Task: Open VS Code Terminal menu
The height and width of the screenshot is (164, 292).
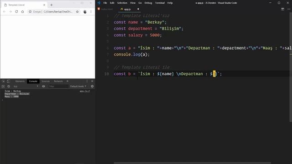Action: click(x=160, y=3)
